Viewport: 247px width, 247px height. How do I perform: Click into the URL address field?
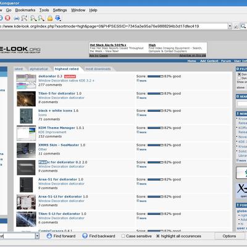(x=114, y=26)
